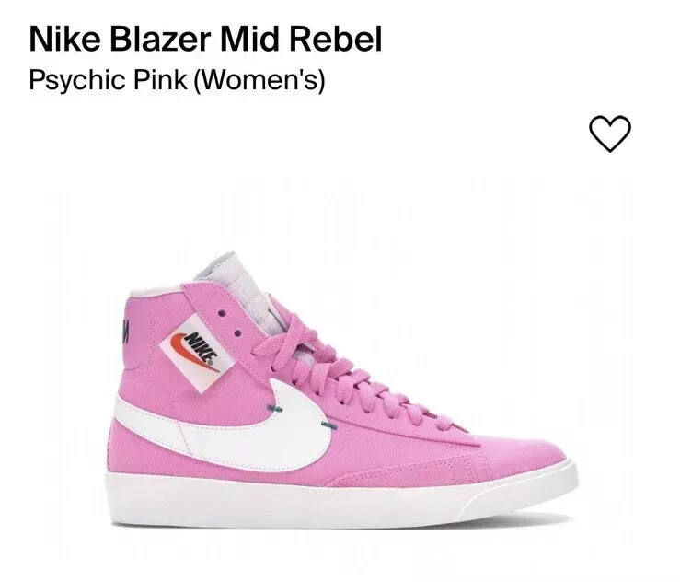Click the top eyelet hole on shoe collar
The width and height of the screenshot is (680, 582).
tap(222, 313)
